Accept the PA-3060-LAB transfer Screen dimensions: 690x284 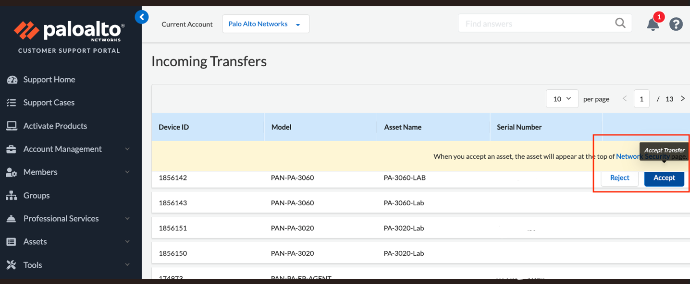664,177
